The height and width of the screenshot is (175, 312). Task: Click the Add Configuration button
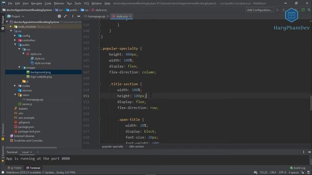(259, 10)
